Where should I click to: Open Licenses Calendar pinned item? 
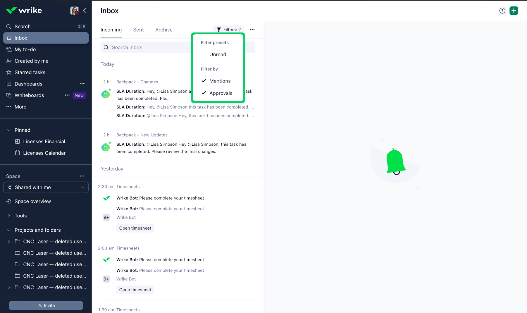46,153
